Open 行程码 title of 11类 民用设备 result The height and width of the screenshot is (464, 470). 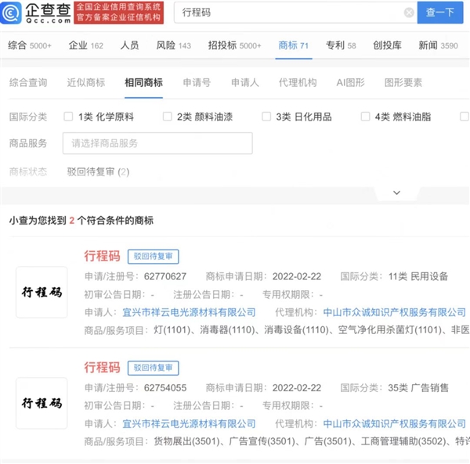102,256
